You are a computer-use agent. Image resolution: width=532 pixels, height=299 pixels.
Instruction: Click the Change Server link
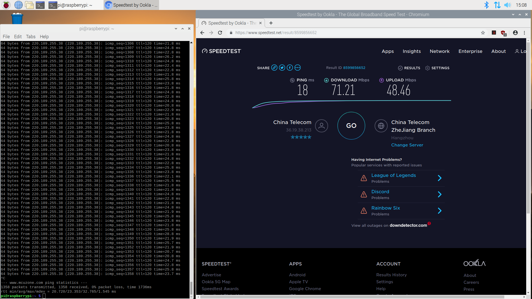point(407,145)
